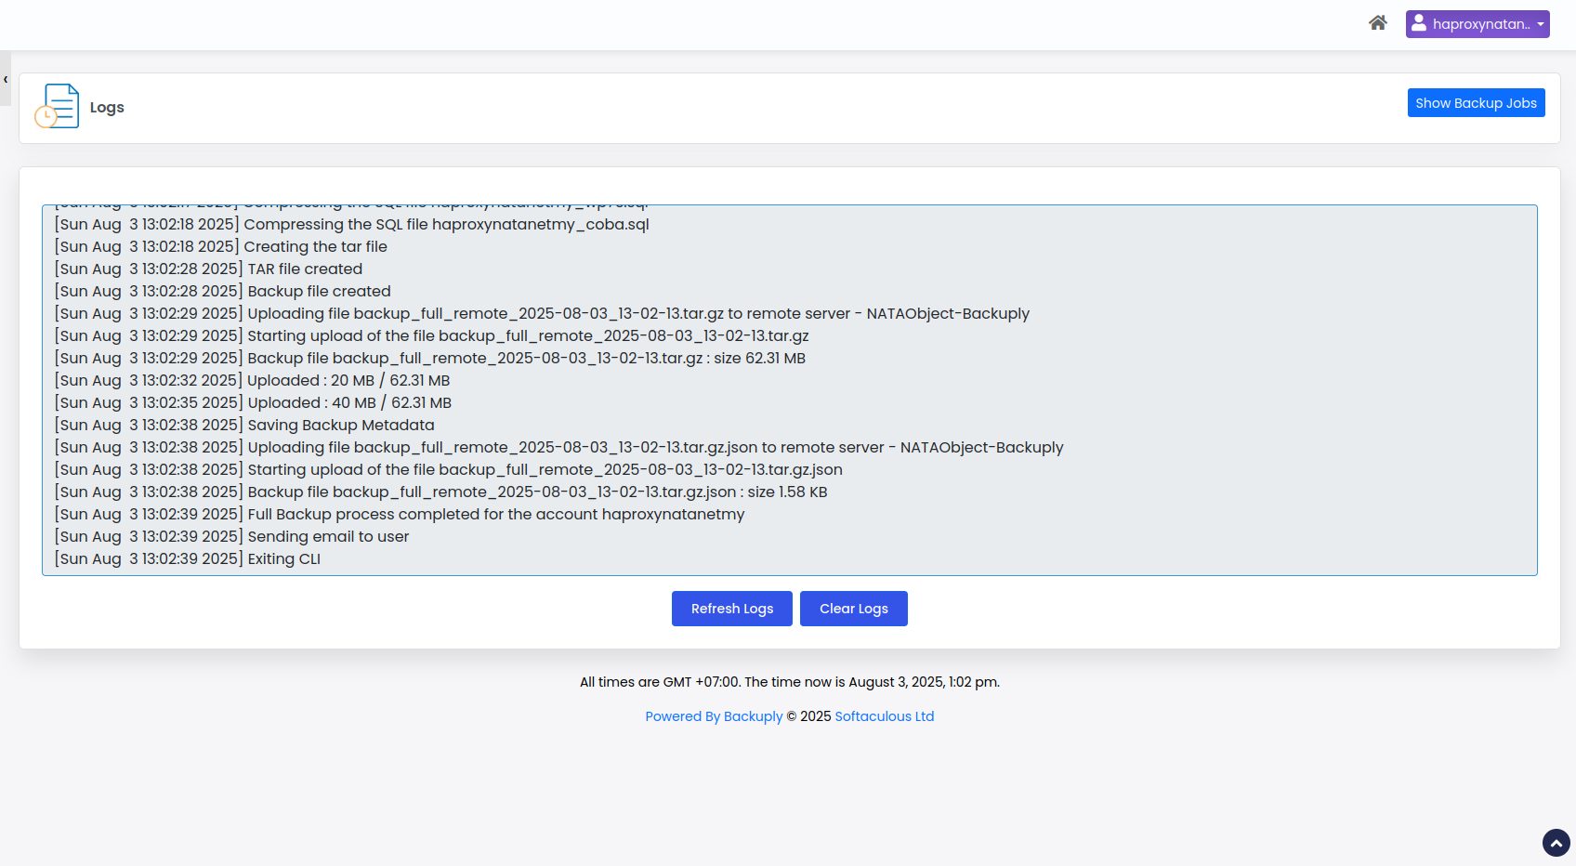Viewport: 1576px width, 866px height.
Task: Click the 'Backup file created' log entry
Action: [223, 291]
